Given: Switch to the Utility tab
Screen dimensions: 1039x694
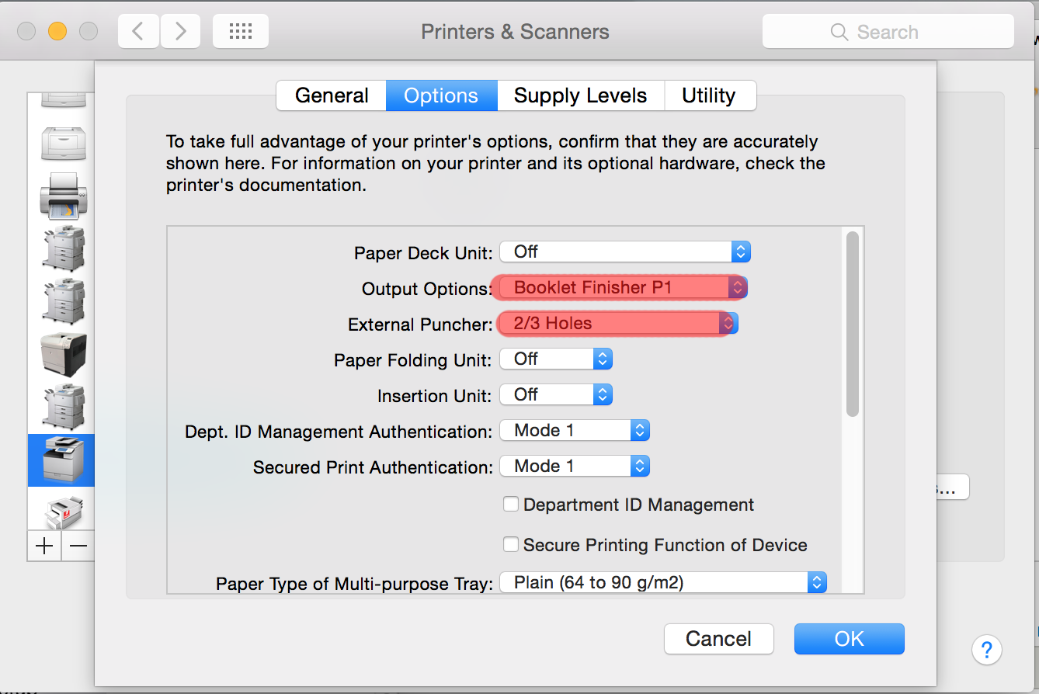Looking at the screenshot, I should 709,95.
